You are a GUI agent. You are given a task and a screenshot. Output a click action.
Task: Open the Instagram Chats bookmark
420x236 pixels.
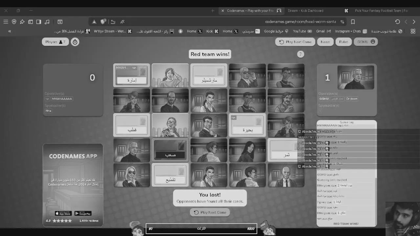(351, 31)
